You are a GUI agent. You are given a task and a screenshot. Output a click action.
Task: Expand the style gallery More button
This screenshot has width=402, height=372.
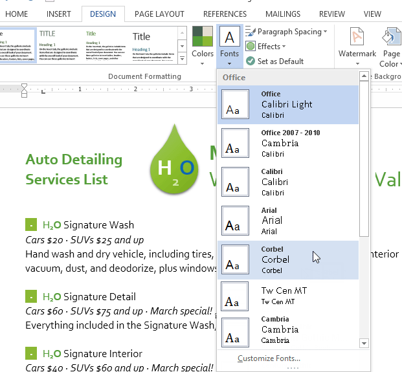182,59
